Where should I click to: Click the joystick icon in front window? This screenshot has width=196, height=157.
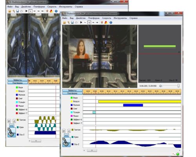pos(66,142)
